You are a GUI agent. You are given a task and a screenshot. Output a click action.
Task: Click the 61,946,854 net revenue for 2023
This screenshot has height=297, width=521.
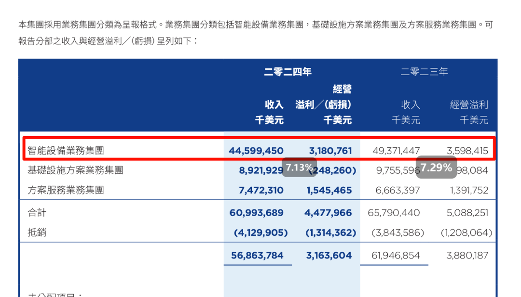pyautogui.click(x=396, y=256)
